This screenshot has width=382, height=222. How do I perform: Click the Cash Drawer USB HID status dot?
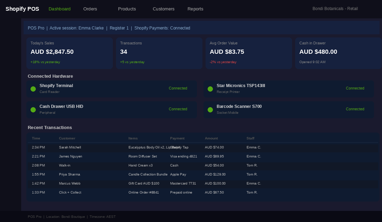[33, 110]
